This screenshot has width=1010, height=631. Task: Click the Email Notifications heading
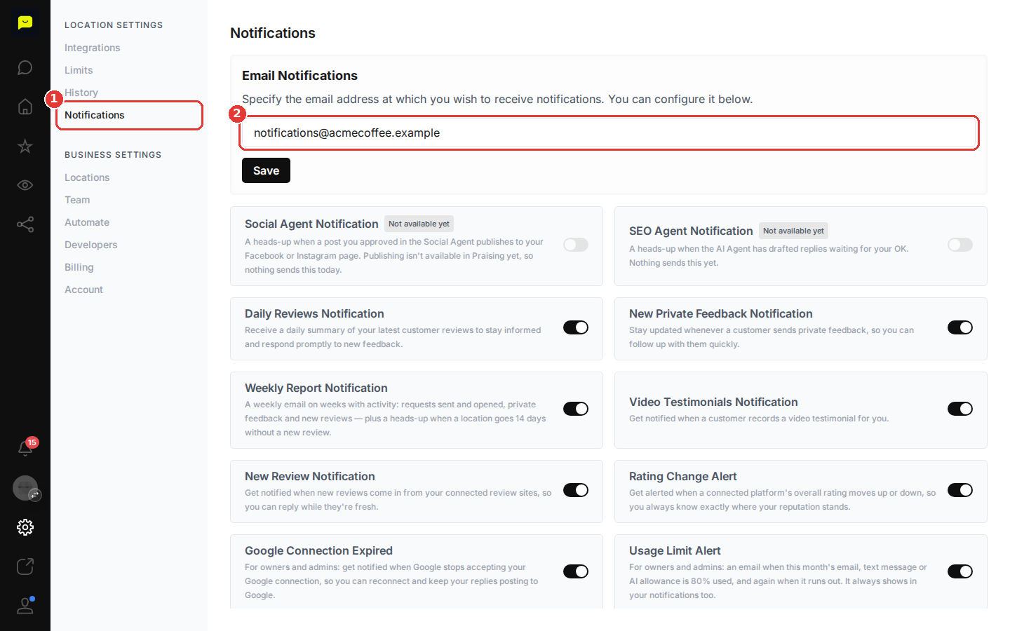pyautogui.click(x=299, y=75)
